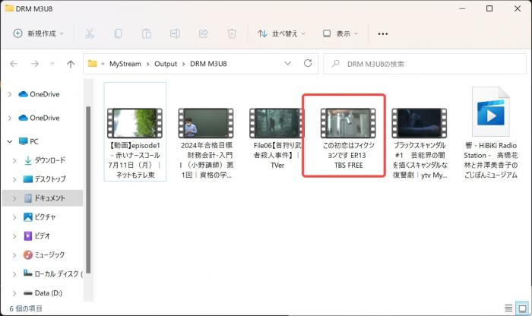Expand the first OneDrive tree node
The image size is (532, 316).
(10, 94)
